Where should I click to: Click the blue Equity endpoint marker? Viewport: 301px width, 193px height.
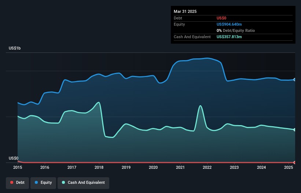pyautogui.click(x=294, y=80)
